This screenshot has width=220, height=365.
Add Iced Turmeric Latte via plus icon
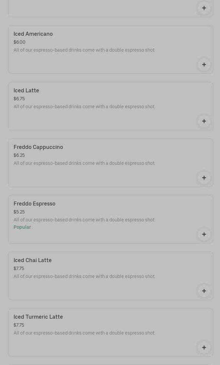[204, 347]
